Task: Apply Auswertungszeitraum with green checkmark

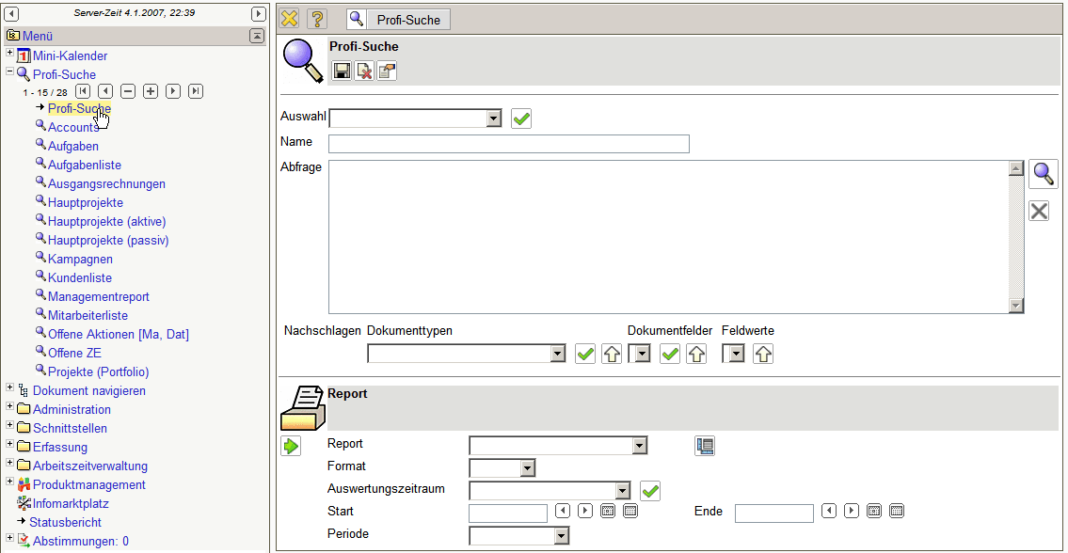Action: click(x=650, y=491)
